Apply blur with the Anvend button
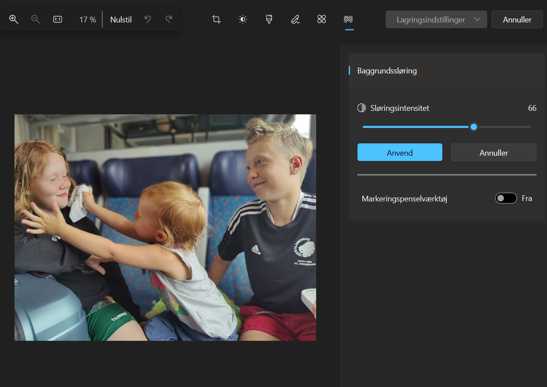547x387 pixels. [x=399, y=152]
